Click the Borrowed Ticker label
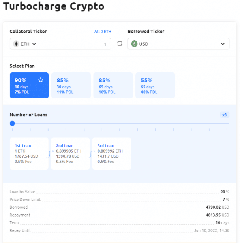Screen dimensions: 240x243 pyautogui.click(x=146, y=32)
